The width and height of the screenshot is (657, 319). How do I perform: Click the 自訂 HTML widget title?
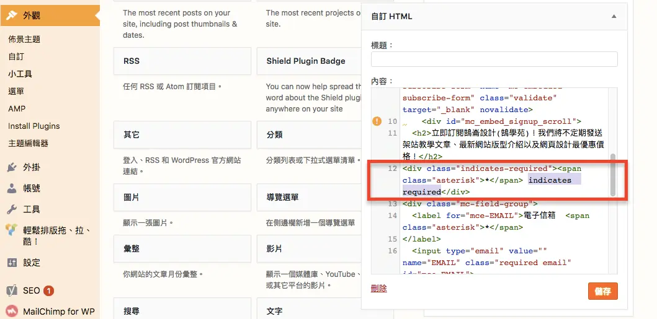(x=391, y=17)
